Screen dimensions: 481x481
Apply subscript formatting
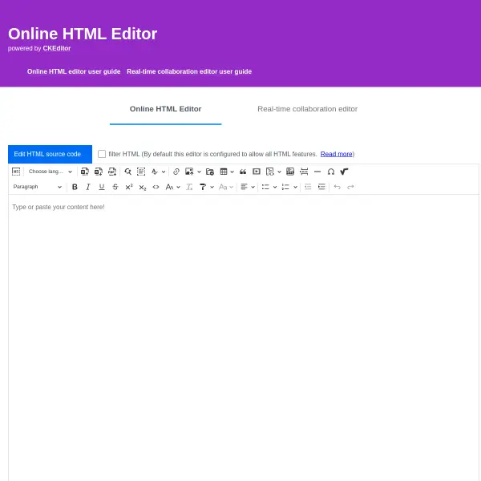pyautogui.click(x=143, y=187)
